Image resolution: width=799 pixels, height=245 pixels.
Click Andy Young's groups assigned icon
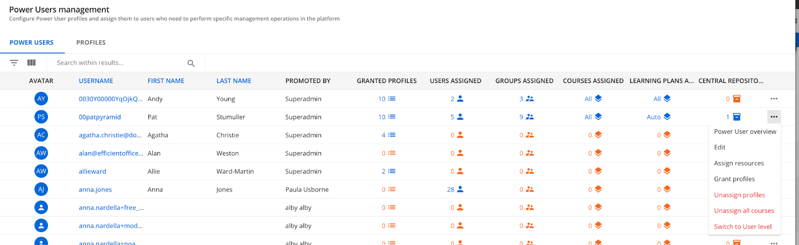(x=530, y=99)
